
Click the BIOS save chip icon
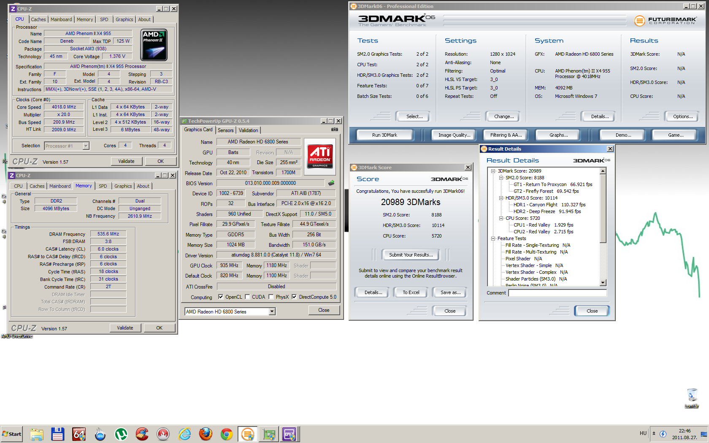click(x=331, y=183)
